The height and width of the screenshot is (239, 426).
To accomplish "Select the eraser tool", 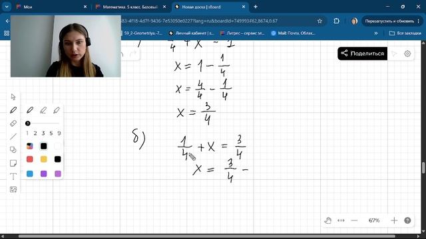I will tap(13, 123).
